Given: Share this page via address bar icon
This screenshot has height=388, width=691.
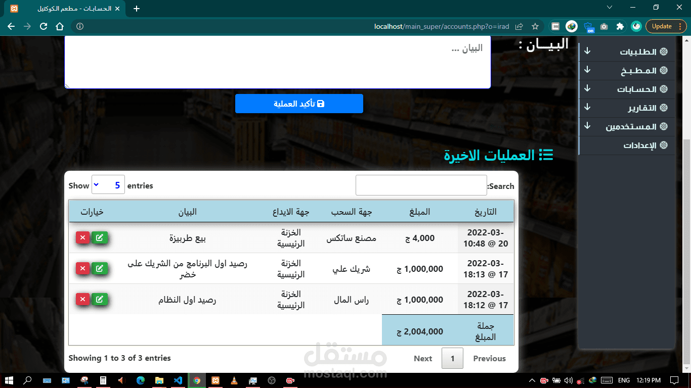Looking at the screenshot, I should [x=519, y=26].
